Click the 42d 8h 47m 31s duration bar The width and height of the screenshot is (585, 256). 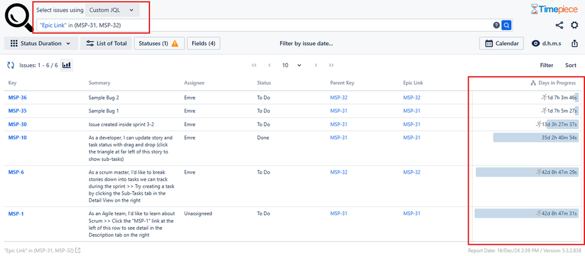click(x=526, y=213)
